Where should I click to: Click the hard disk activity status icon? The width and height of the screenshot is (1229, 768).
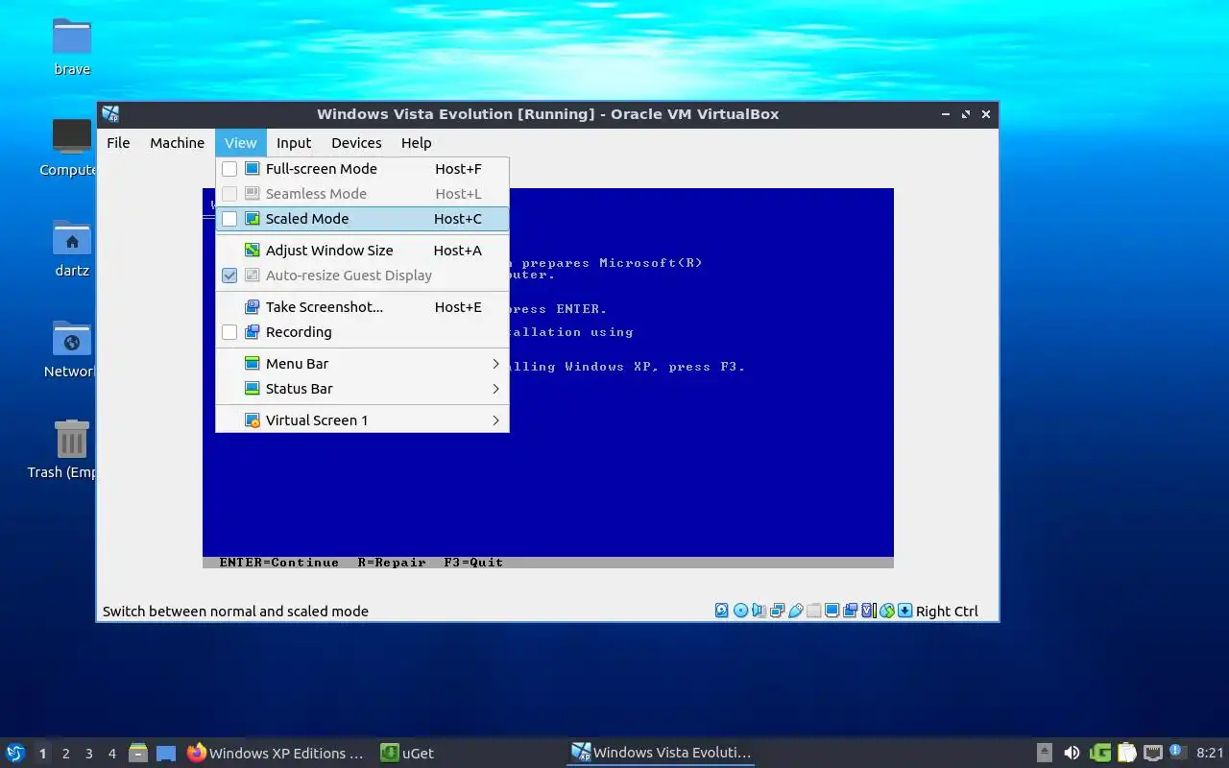tap(722, 611)
